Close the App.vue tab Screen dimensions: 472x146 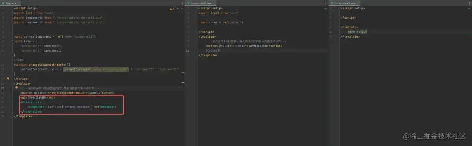(18, 3)
